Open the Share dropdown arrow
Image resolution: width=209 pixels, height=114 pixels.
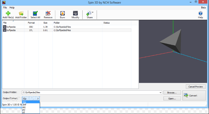93,12
